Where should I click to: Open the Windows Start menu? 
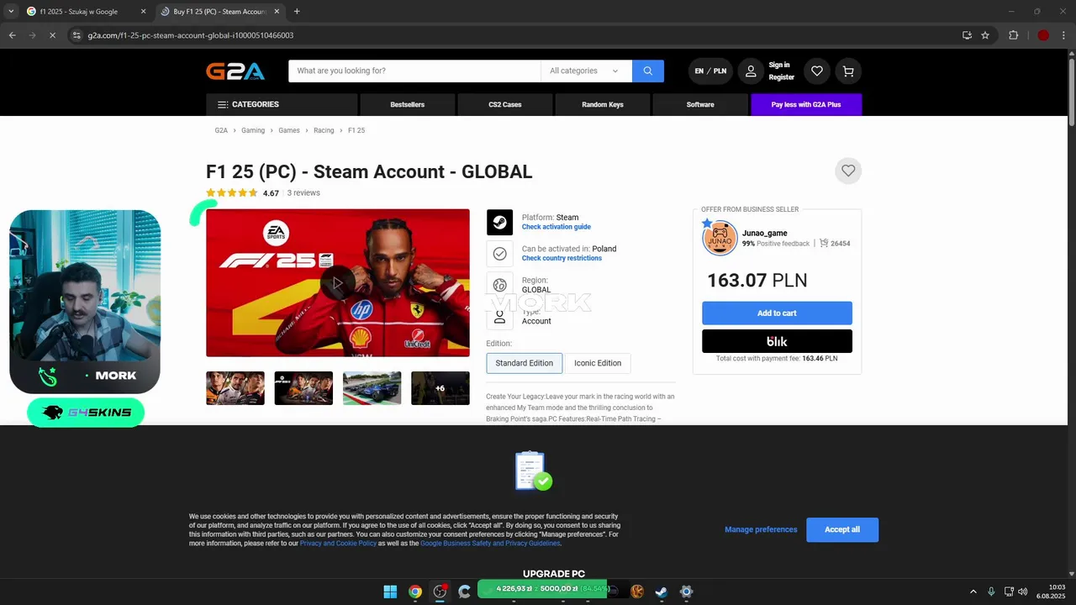[x=390, y=592]
